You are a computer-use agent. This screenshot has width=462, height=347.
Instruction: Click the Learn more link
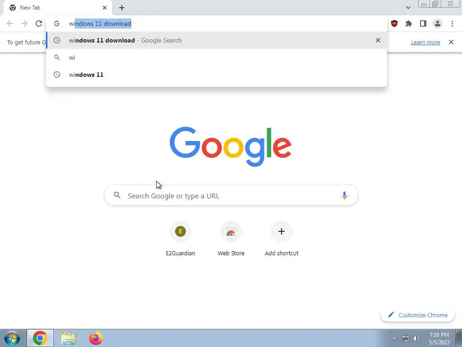coord(425,42)
